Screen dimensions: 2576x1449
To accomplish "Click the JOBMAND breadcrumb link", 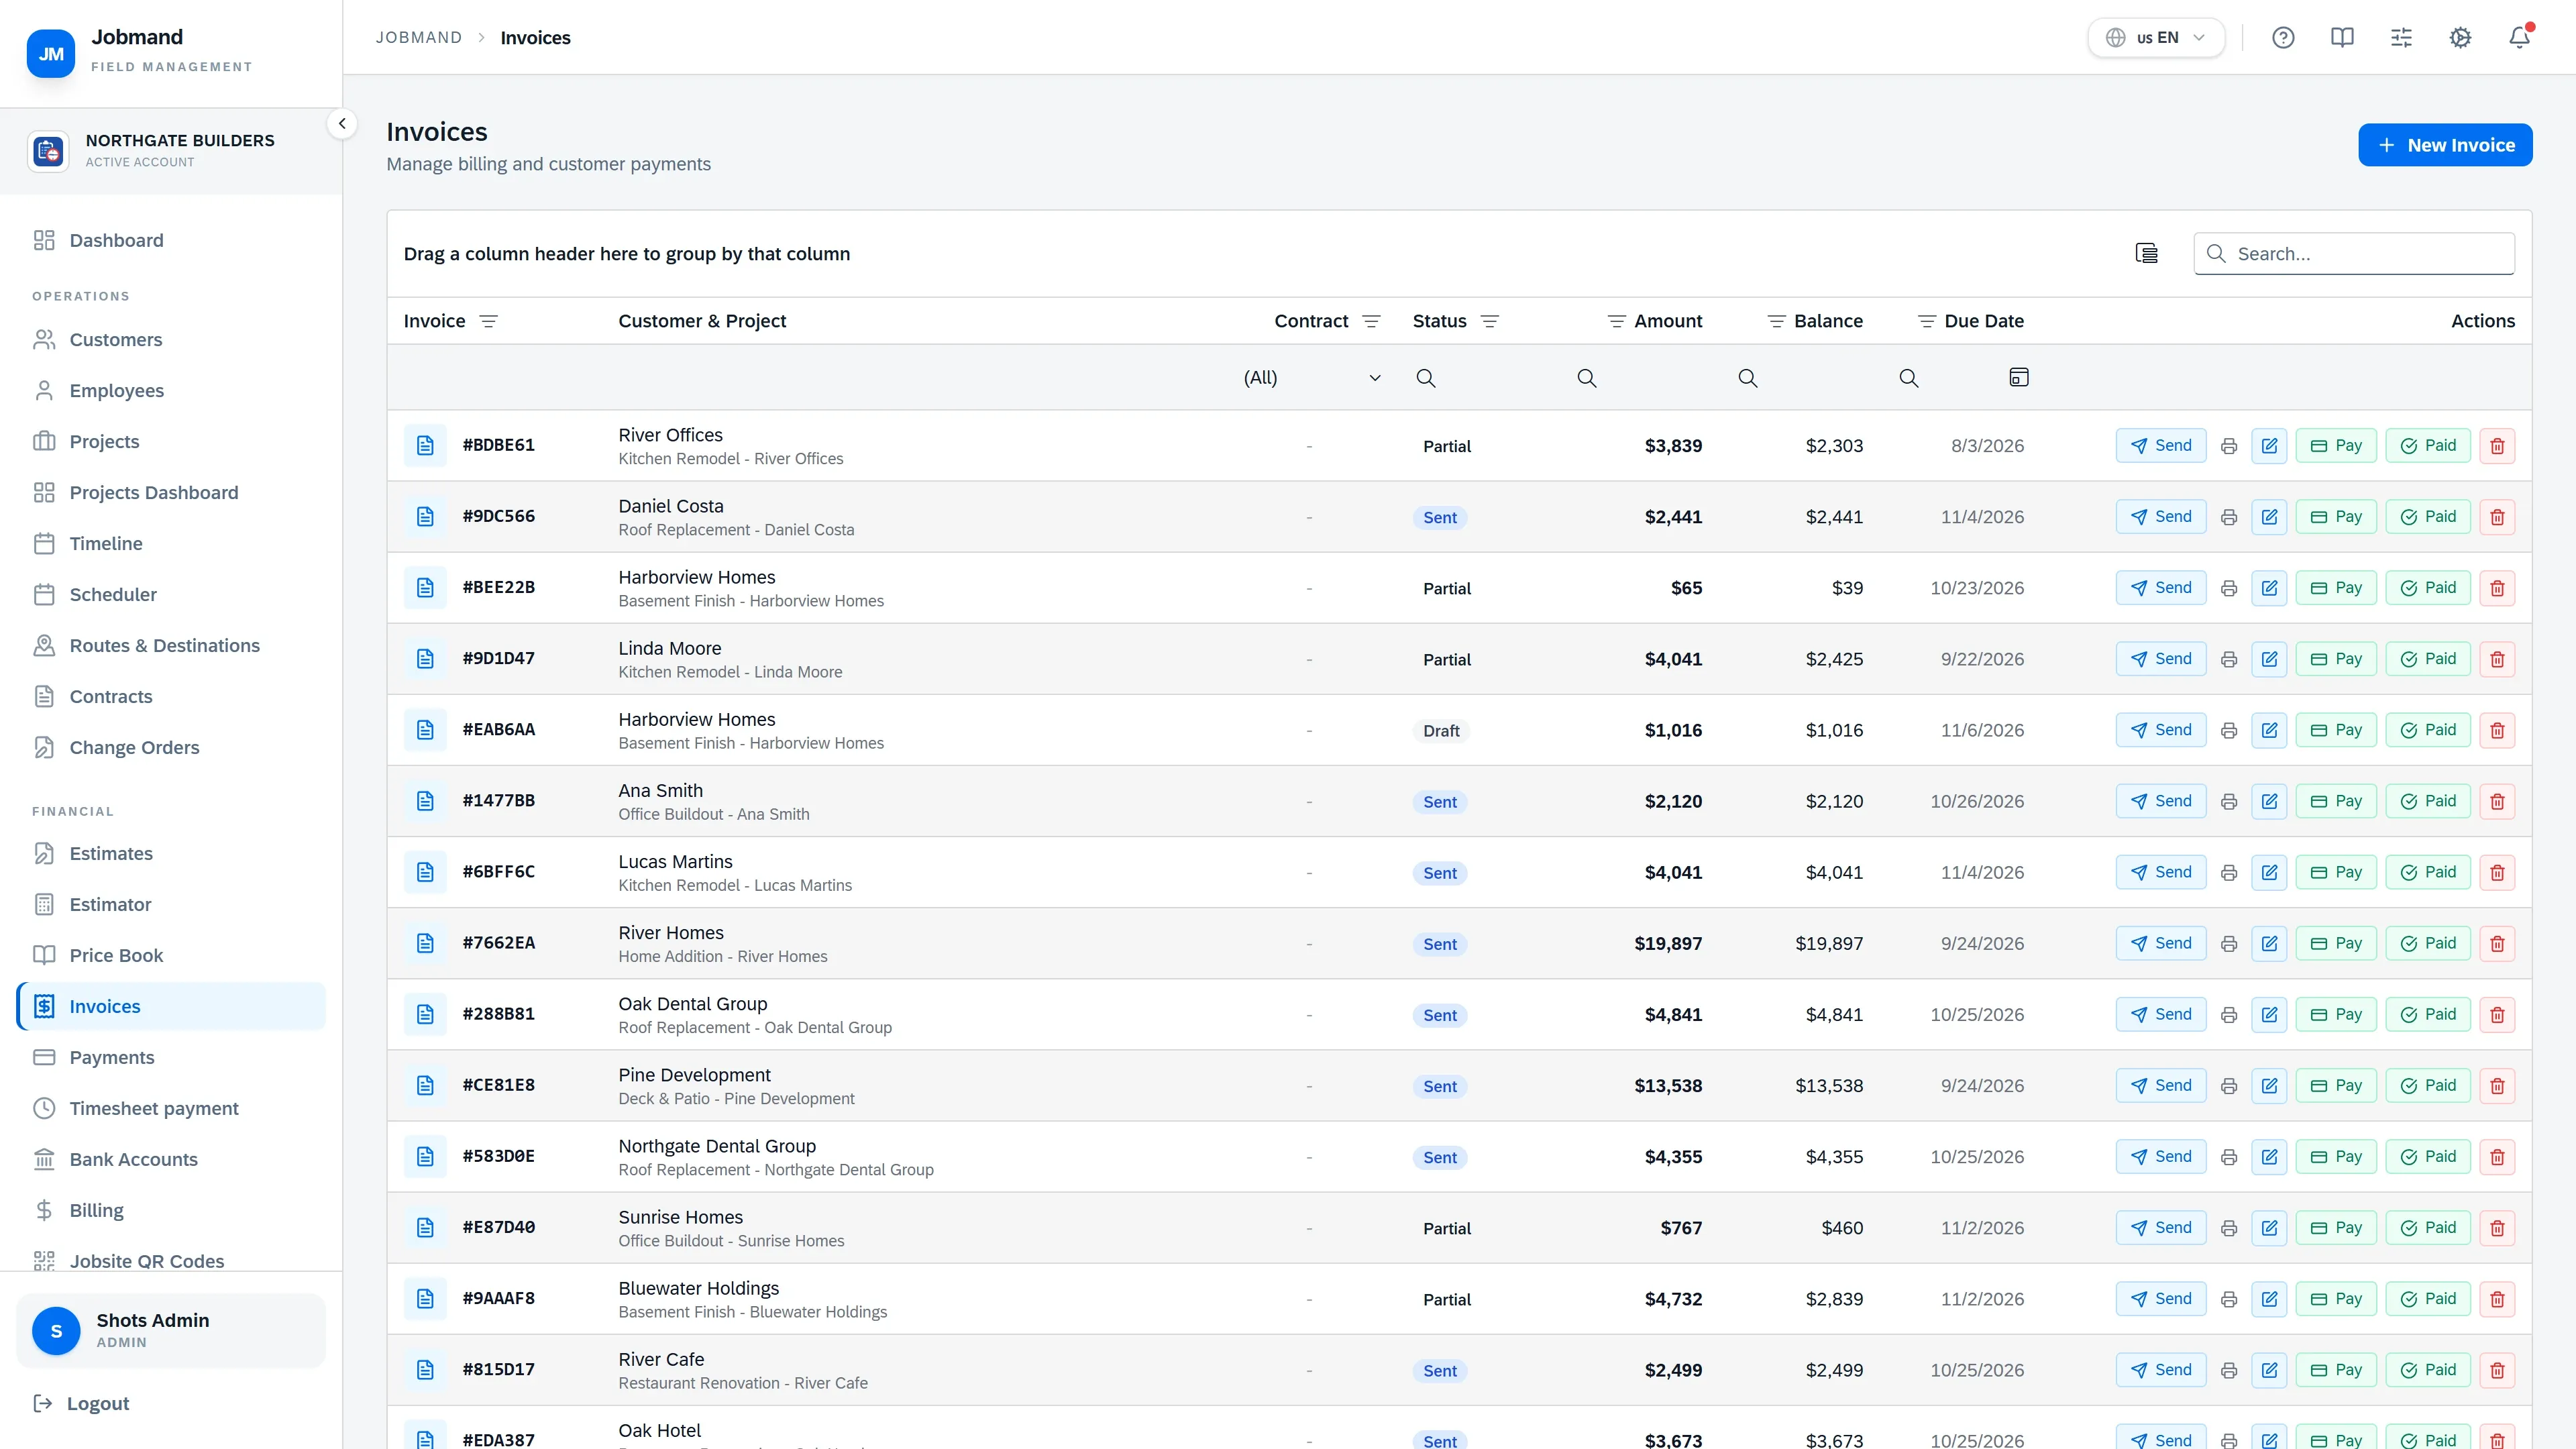I will [419, 38].
